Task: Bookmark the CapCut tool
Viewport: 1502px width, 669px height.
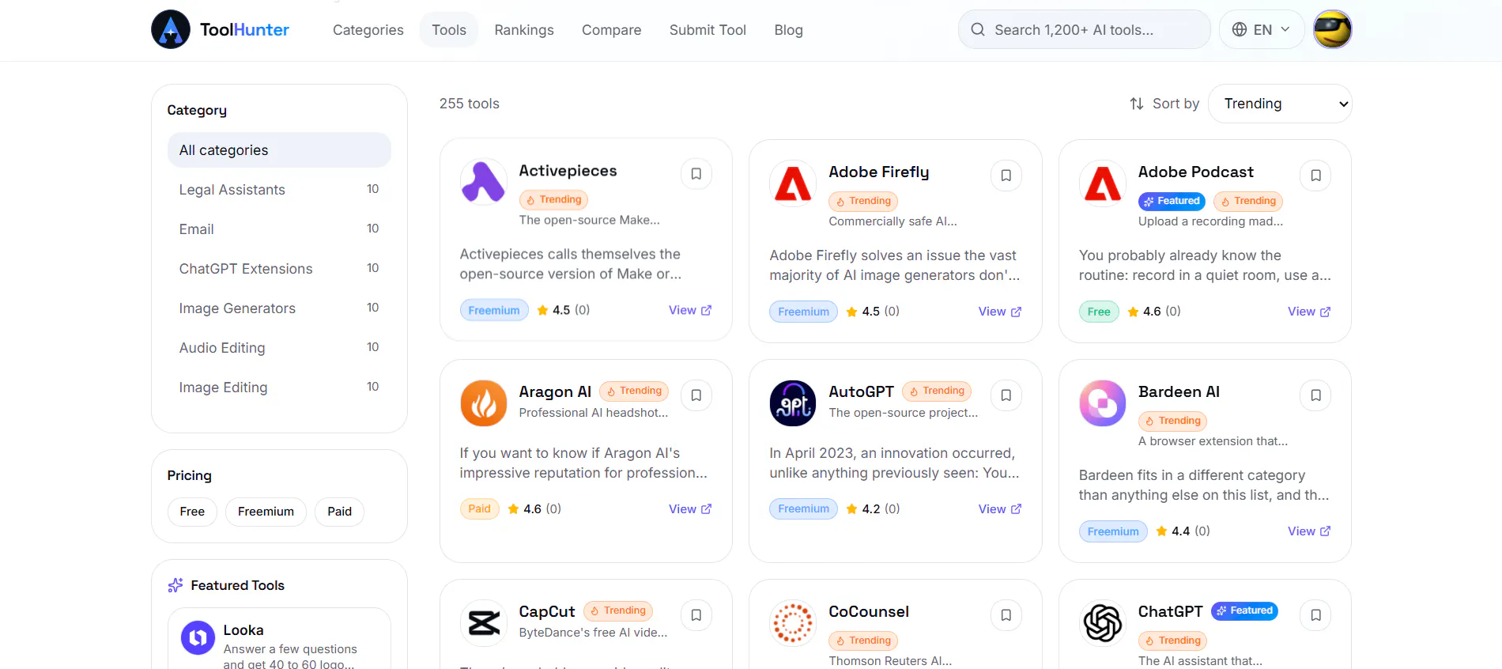Action: (x=696, y=615)
